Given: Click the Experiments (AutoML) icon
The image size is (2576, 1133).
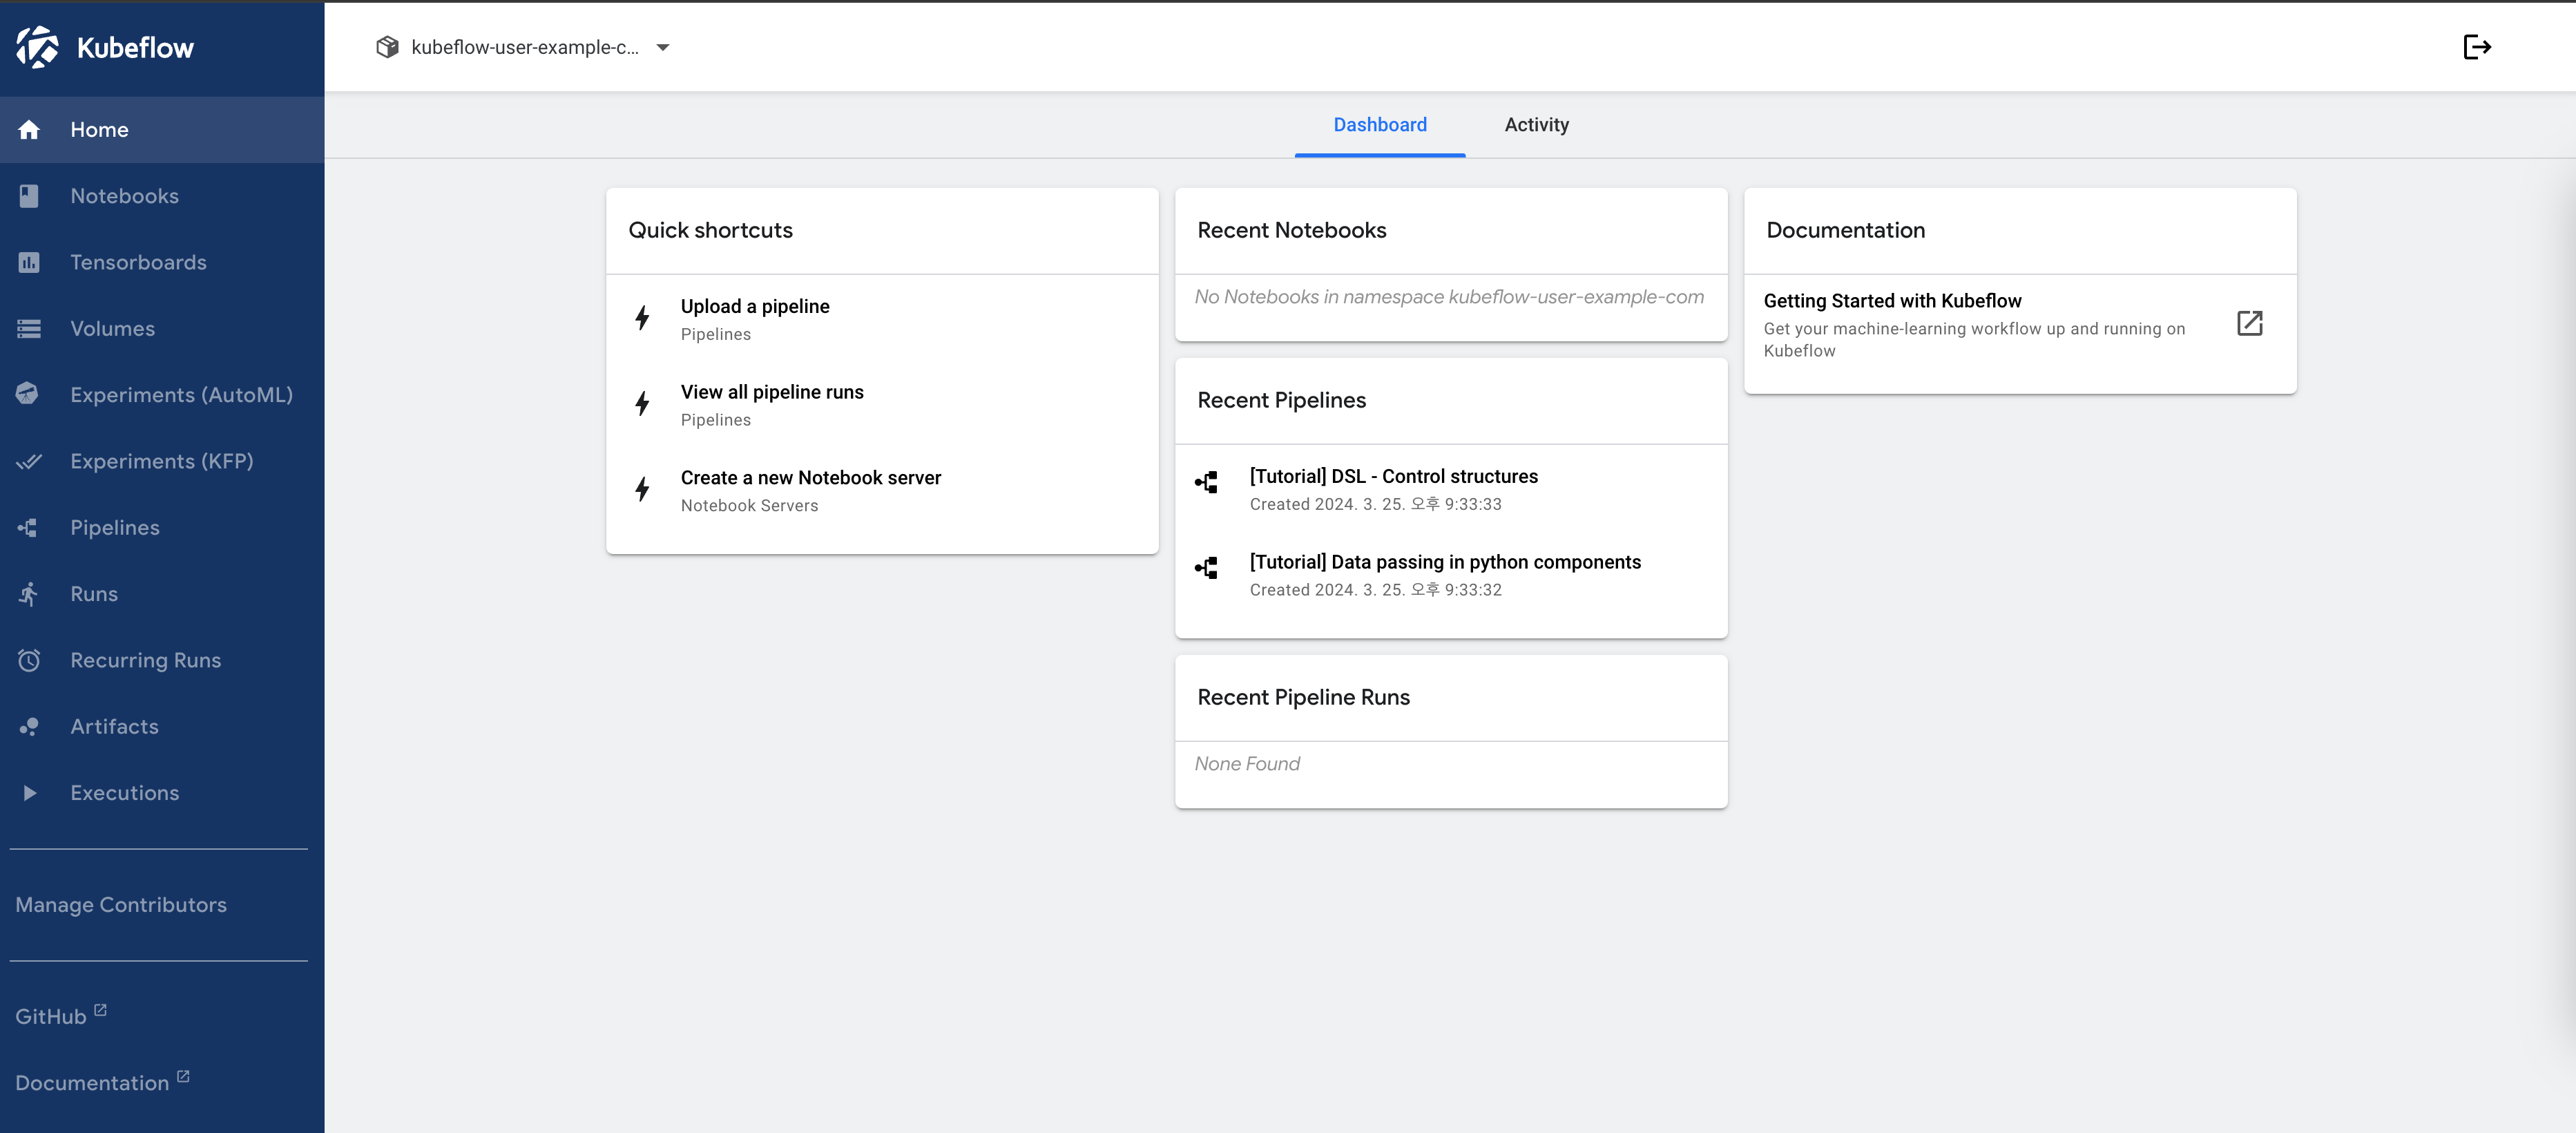Looking at the screenshot, I should point(28,394).
